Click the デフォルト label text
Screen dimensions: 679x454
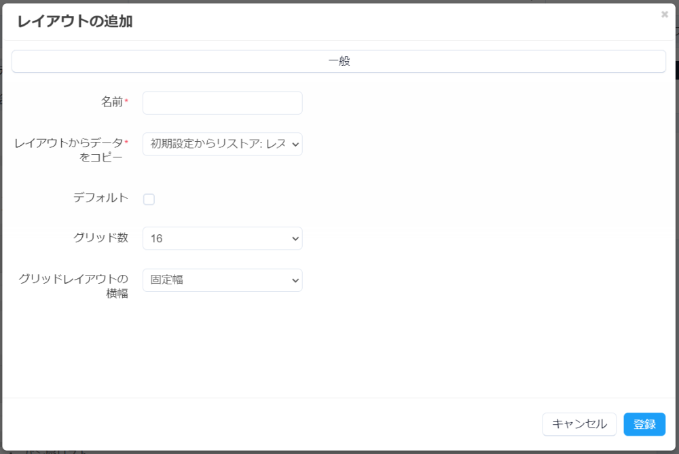(x=100, y=198)
